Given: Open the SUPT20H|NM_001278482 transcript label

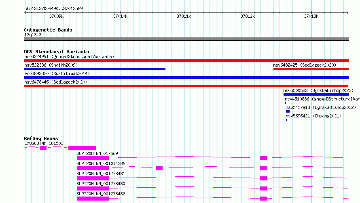Looking at the screenshot, I should pos(101,194).
